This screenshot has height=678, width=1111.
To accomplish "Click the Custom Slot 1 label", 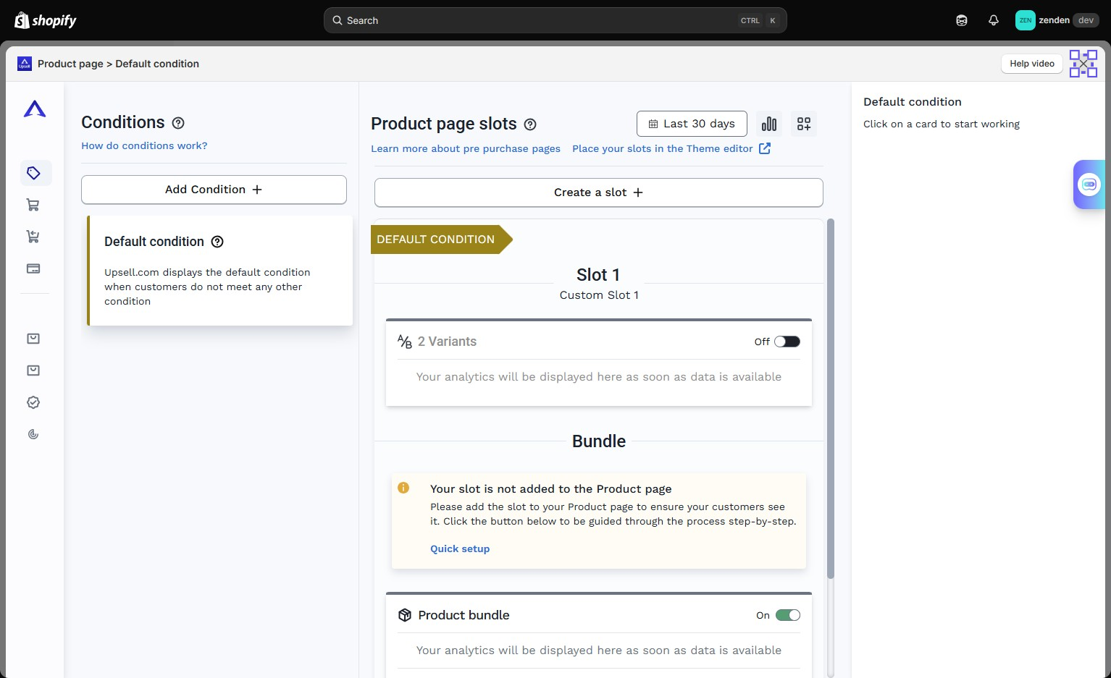I will point(599,295).
